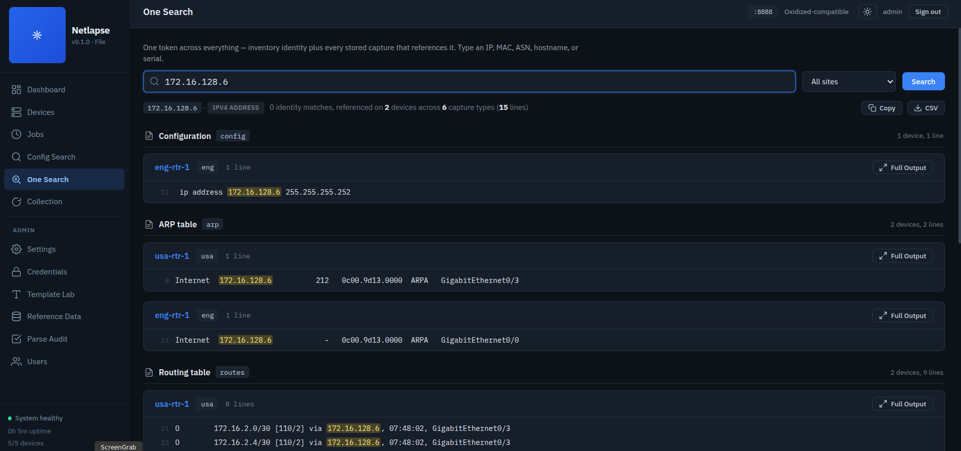Click the Oxidized-compatible label
The height and width of the screenshot is (451, 961).
[x=816, y=12]
